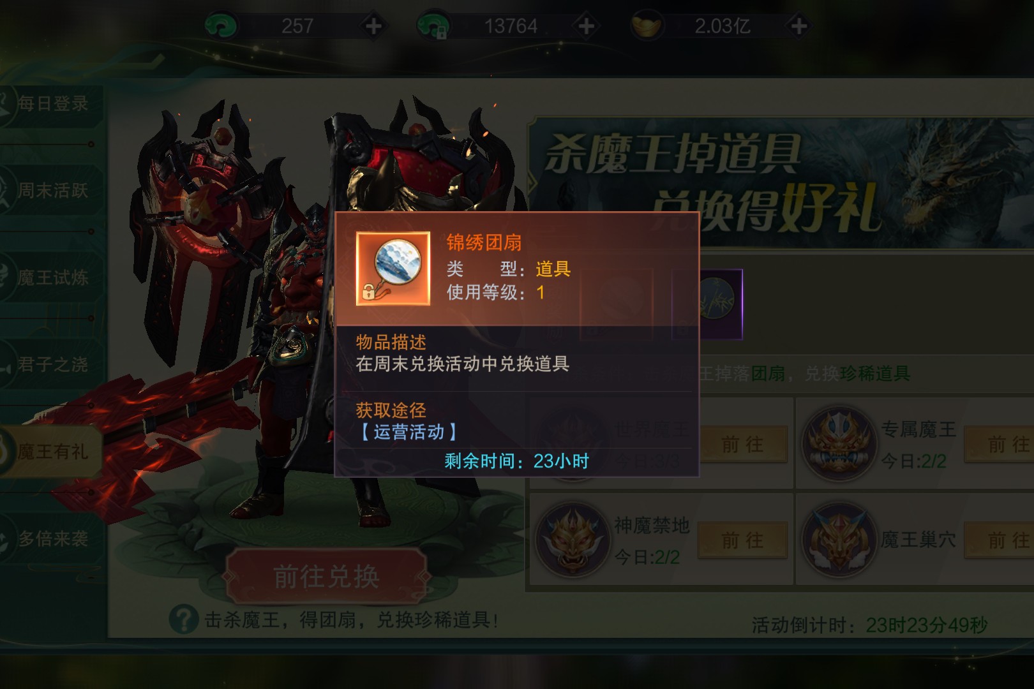1034x689 pixels.
Task: Click the 锦绣团扇 fan item icon
Action: (x=393, y=269)
